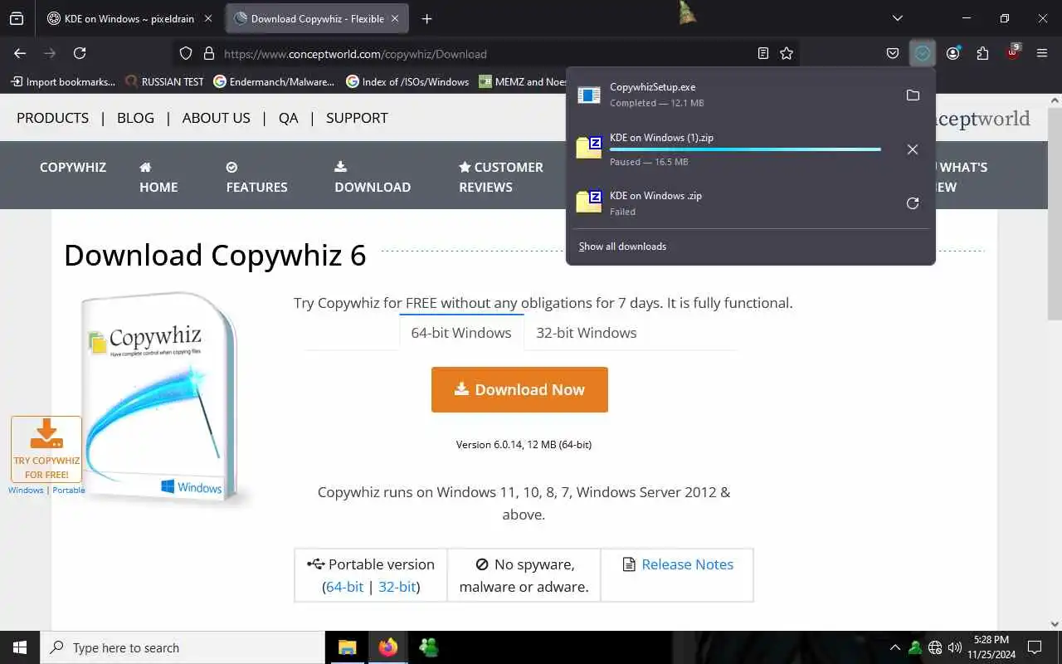1062x664 pixels.
Task: Click the orange Download Now button
Action: (x=519, y=389)
